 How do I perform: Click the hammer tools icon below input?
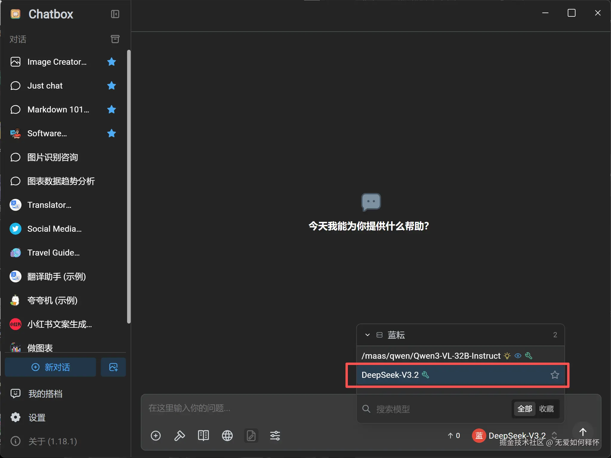click(180, 436)
